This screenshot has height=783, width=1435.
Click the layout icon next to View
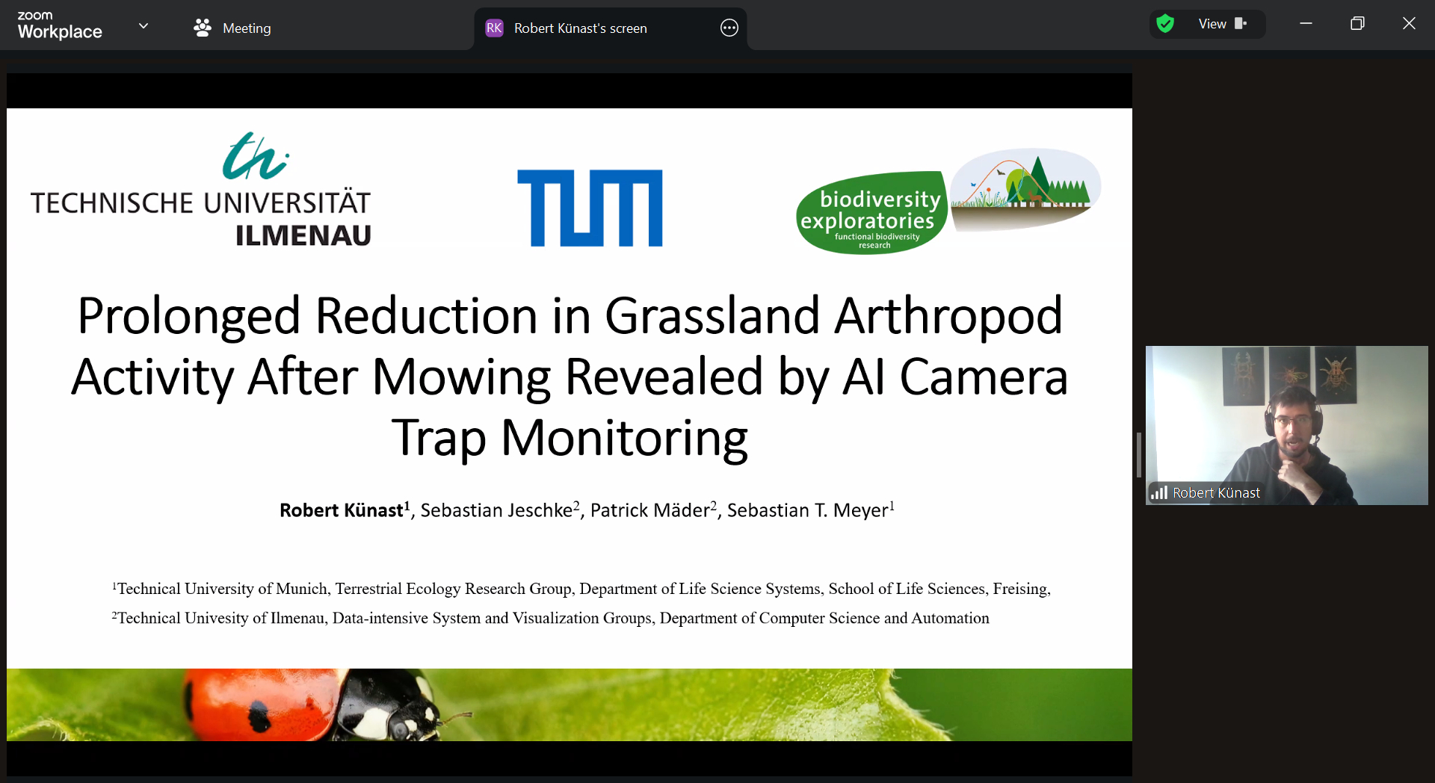[1241, 24]
